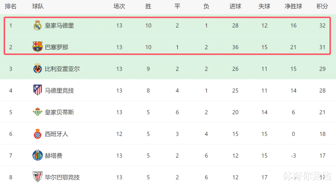Viewport: 336px width, 187px height.
Task: Open the 皇家马德里 team link
Action: (59, 26)
